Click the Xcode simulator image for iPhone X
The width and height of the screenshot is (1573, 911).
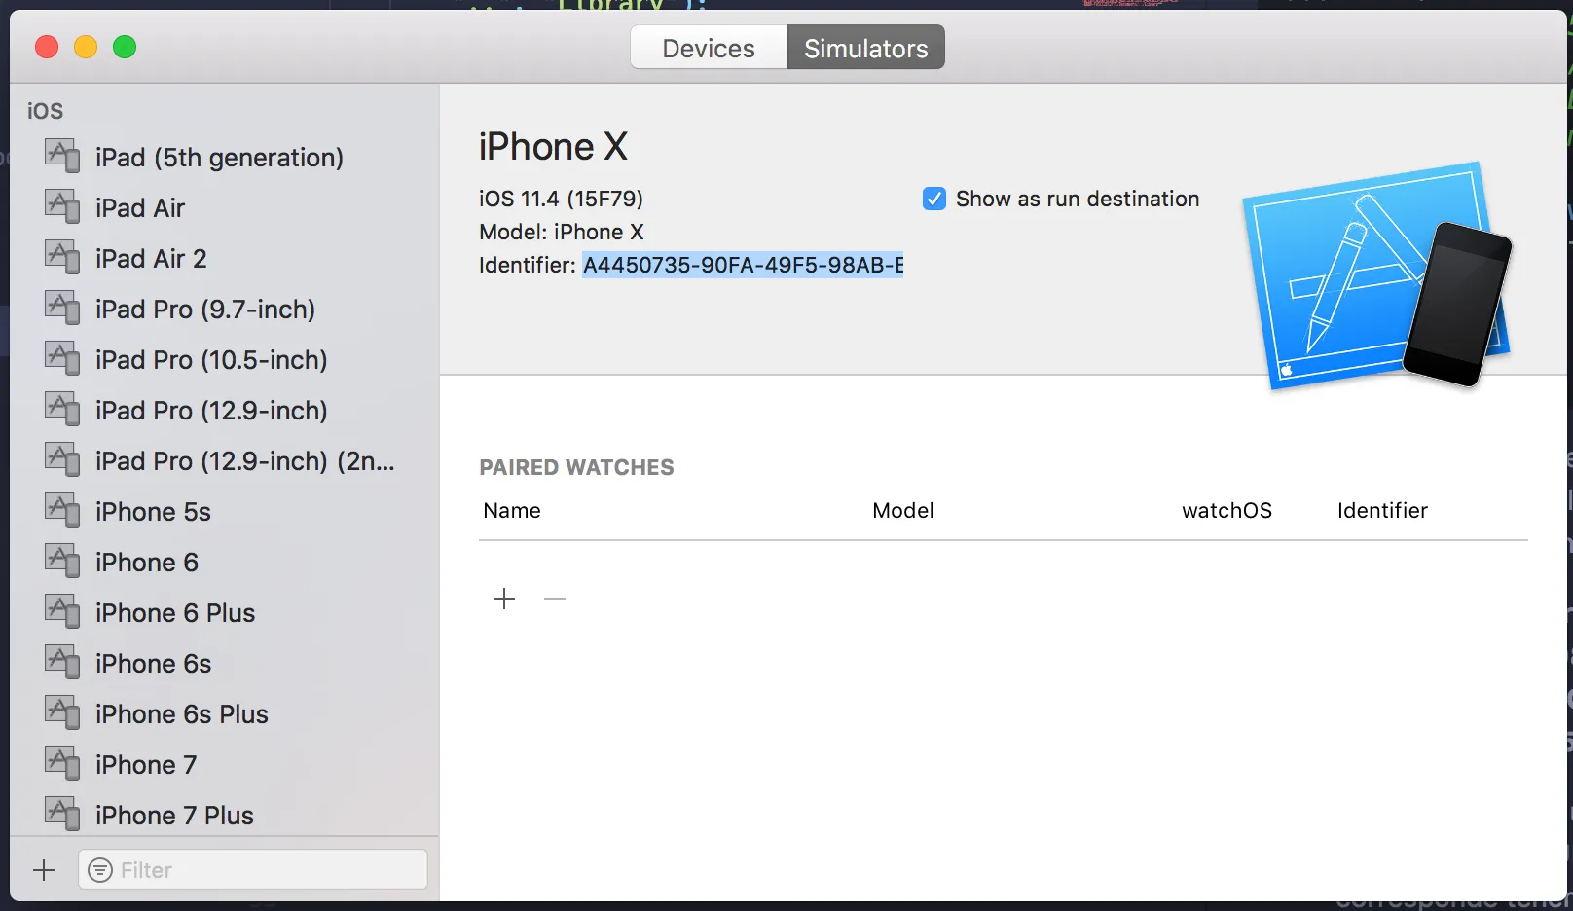tap(1376, 276)
